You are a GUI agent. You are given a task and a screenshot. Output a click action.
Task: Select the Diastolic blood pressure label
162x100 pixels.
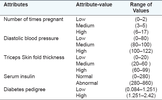click(x=31, y=38)
